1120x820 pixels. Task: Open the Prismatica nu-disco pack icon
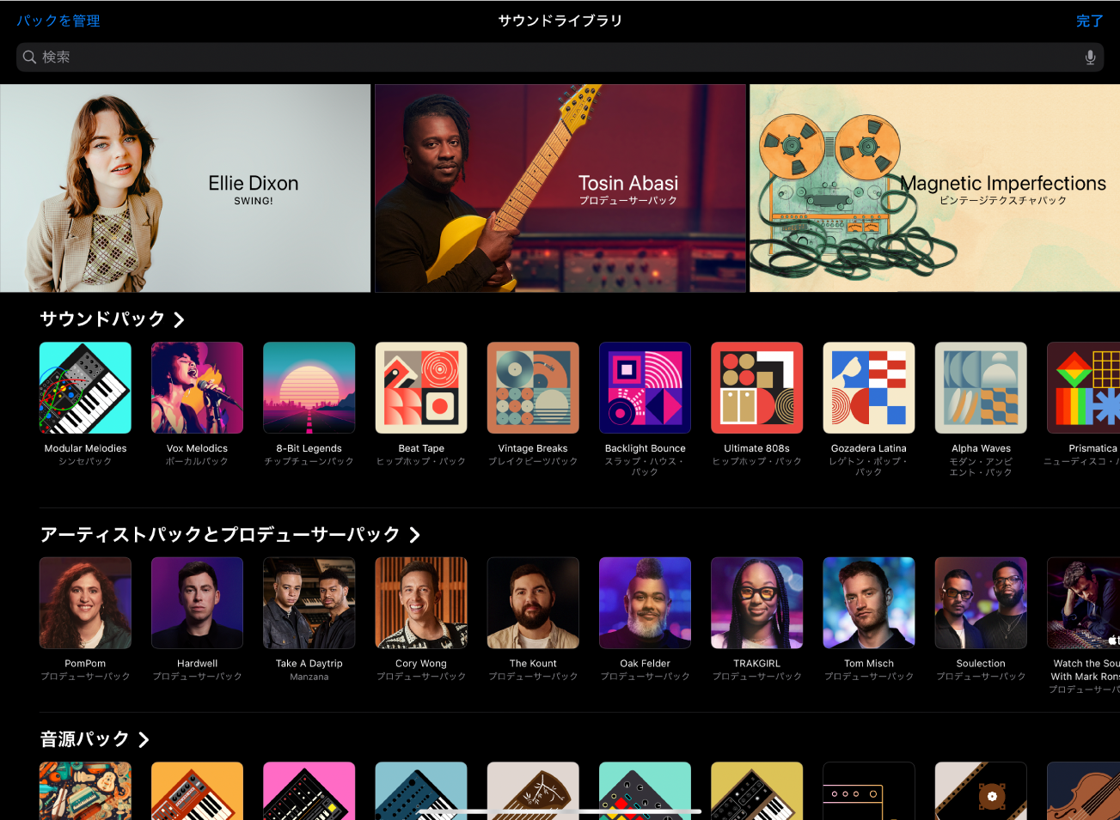tap(1084, 387)
